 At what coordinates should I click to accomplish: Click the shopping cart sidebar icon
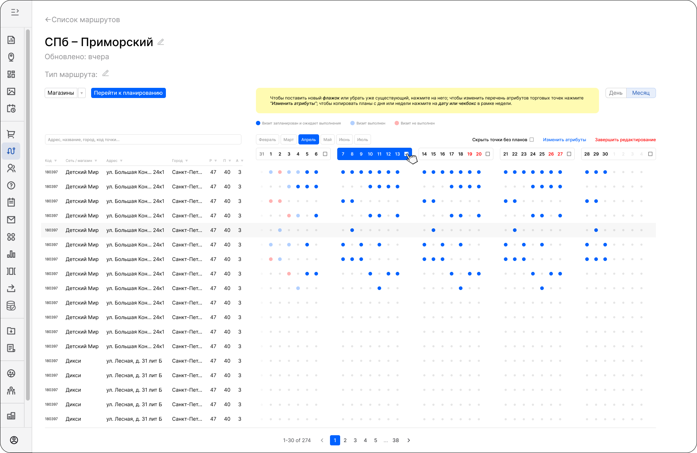11,134
